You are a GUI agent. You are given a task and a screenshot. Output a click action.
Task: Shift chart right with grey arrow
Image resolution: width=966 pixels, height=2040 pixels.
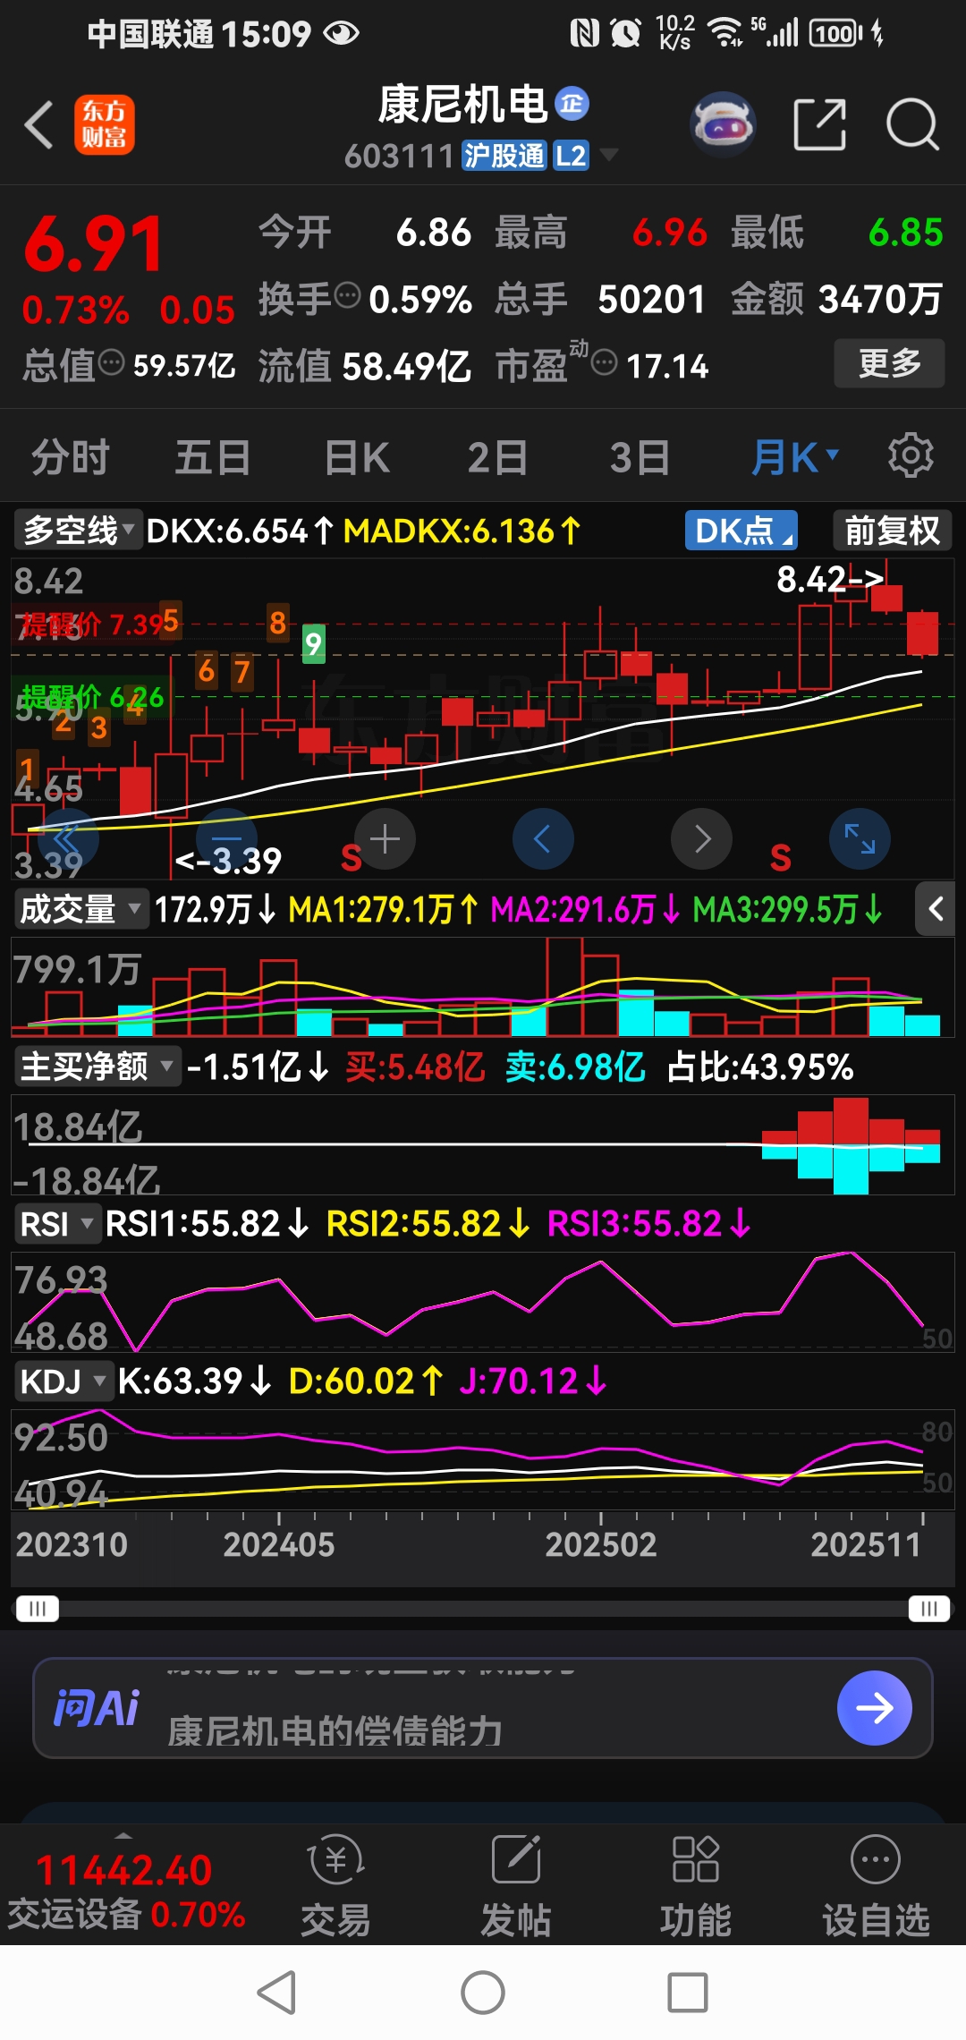tap(701, 839)
